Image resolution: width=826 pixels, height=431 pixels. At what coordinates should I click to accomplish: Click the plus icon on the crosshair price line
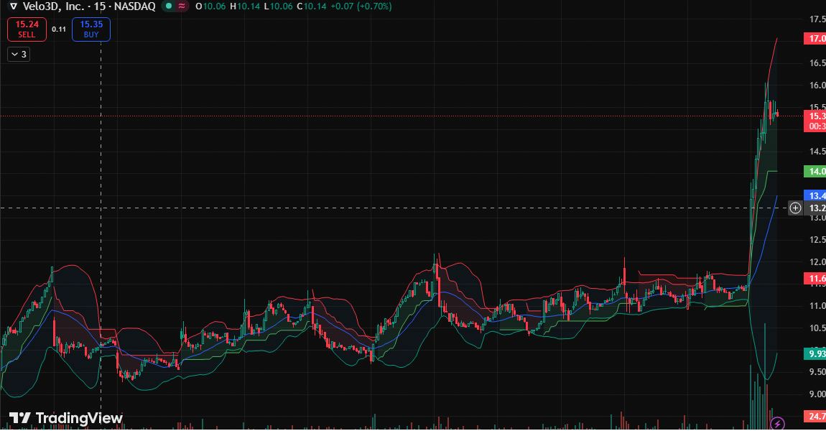pos(795,208)
